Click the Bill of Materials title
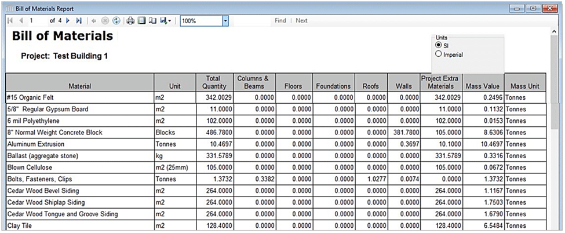Image resolution: width=565 pixels, height=233 pixels. (63, 36)
